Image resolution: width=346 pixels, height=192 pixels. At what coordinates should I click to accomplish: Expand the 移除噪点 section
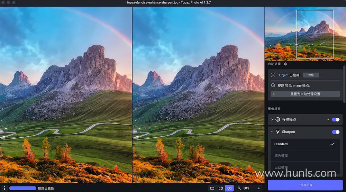pyautogui.click(x=272, y=119)
